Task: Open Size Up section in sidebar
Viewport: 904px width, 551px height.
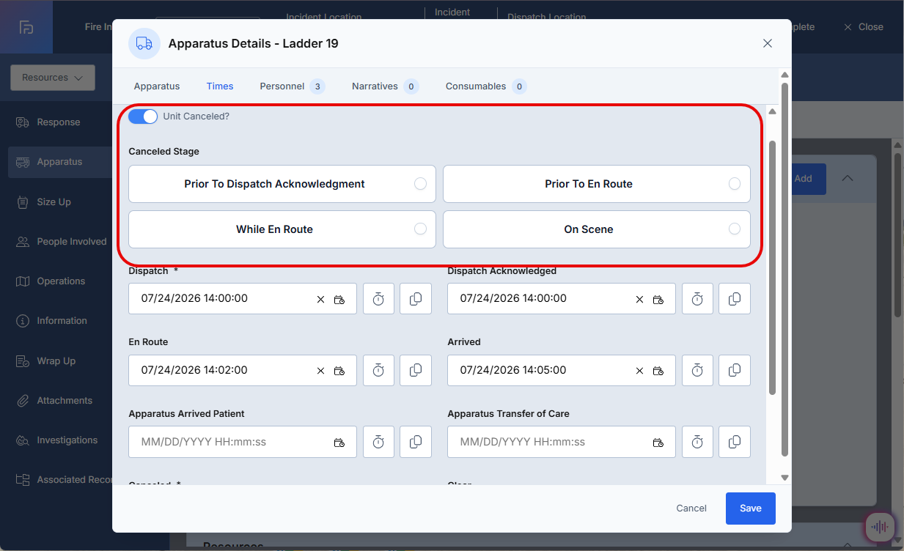Action: click(x=56, y=202)
